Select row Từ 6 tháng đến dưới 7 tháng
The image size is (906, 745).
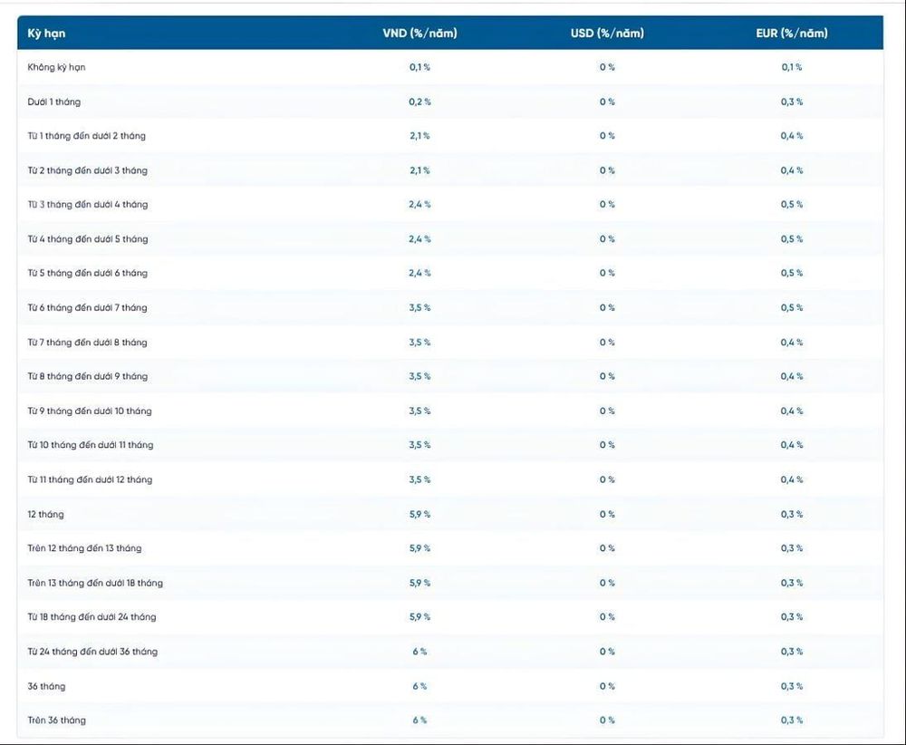point(450,307)
